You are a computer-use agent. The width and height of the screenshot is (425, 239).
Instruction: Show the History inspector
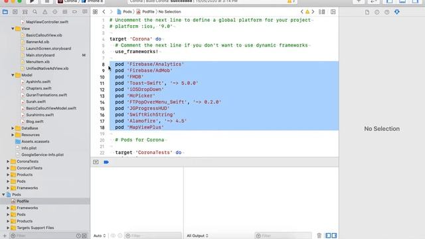click(377, 12)
